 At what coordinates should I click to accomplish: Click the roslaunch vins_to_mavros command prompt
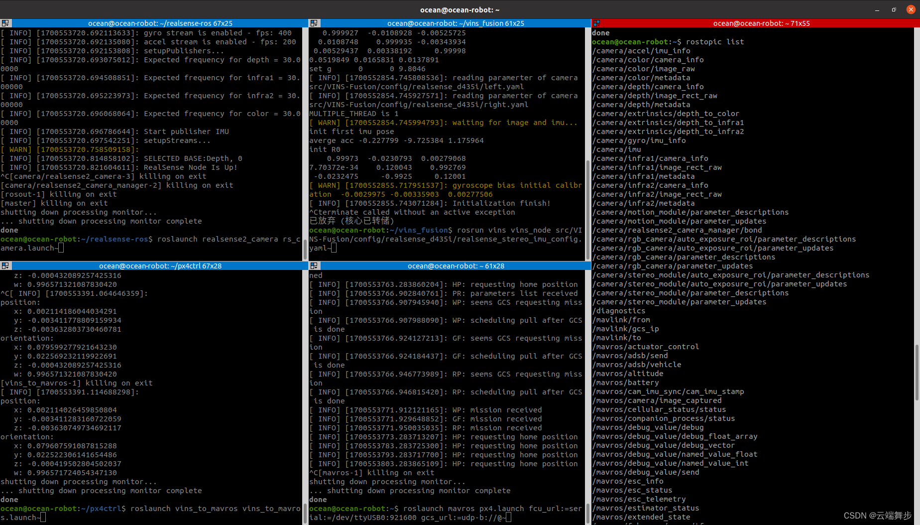click(150, 513)
